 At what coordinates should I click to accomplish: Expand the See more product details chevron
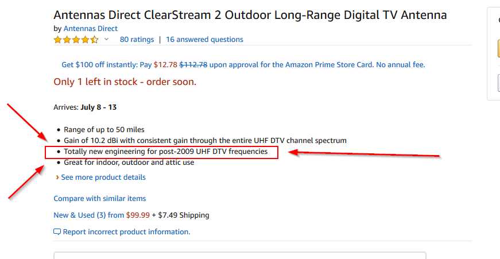(57, 177)
